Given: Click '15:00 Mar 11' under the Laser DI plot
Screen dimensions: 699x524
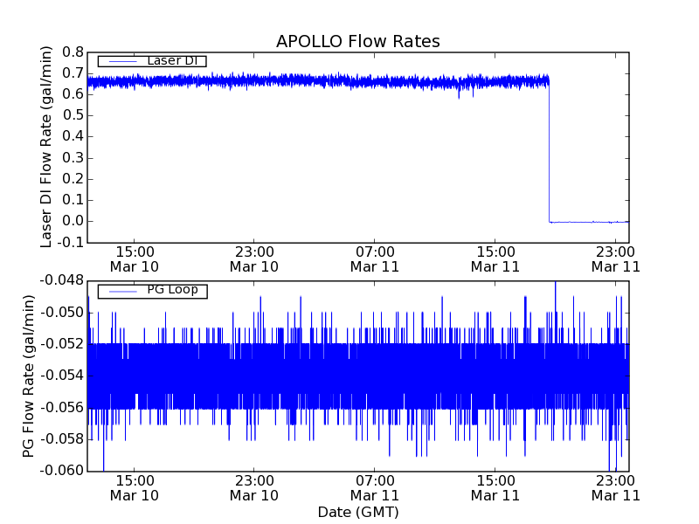Looking at the screenshot, I should click(x=495, y=259).
